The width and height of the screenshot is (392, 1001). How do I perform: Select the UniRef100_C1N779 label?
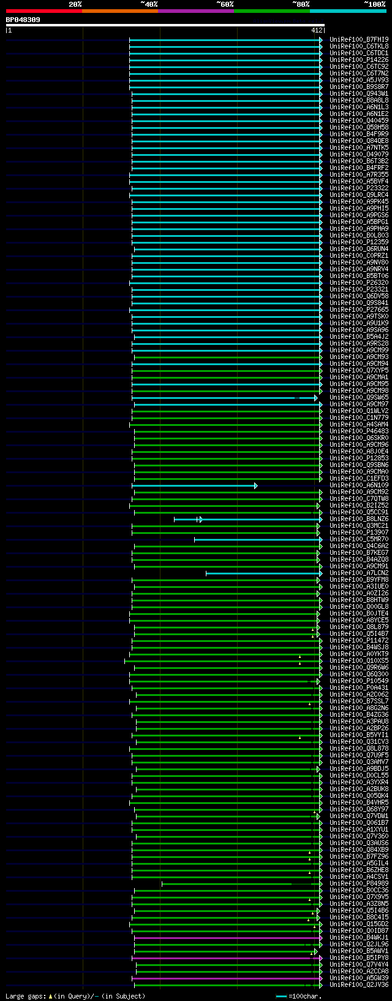tap(359, 417)
